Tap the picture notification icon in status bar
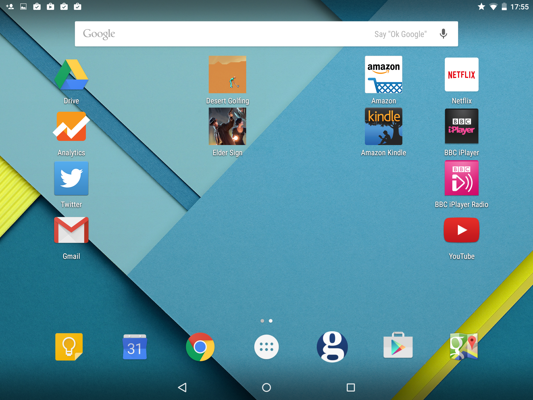The width and height of the screenshot is (533, 400). pos(23,7)
